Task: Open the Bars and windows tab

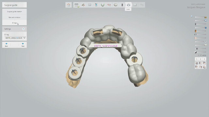Action: [14, 17]
